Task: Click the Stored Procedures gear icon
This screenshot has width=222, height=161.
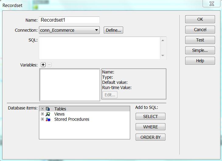Action: [48, 120]
